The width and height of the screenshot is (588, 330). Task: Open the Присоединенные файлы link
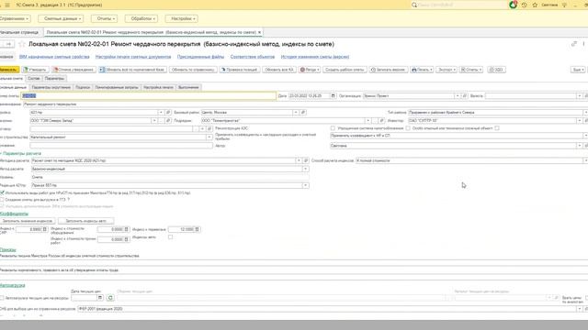pyautogui.click(x=200, y=57)
